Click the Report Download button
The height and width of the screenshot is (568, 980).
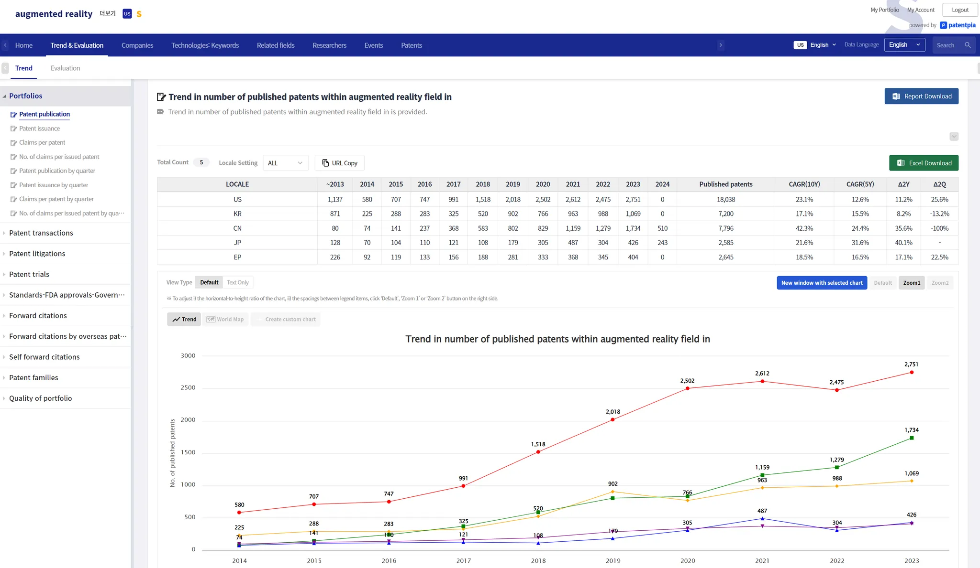(x=921, y=96)
